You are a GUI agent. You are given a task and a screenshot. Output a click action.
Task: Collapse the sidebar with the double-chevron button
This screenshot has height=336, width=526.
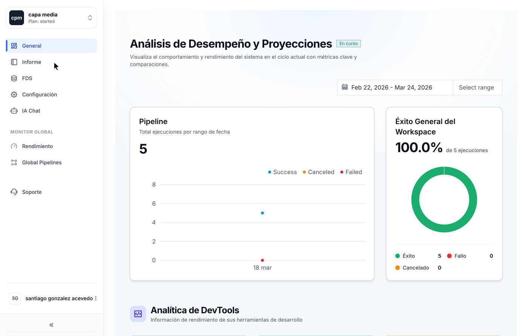pos(51,325)
